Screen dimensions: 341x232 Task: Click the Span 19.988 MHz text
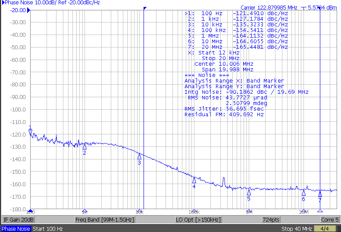coord(228,70)
